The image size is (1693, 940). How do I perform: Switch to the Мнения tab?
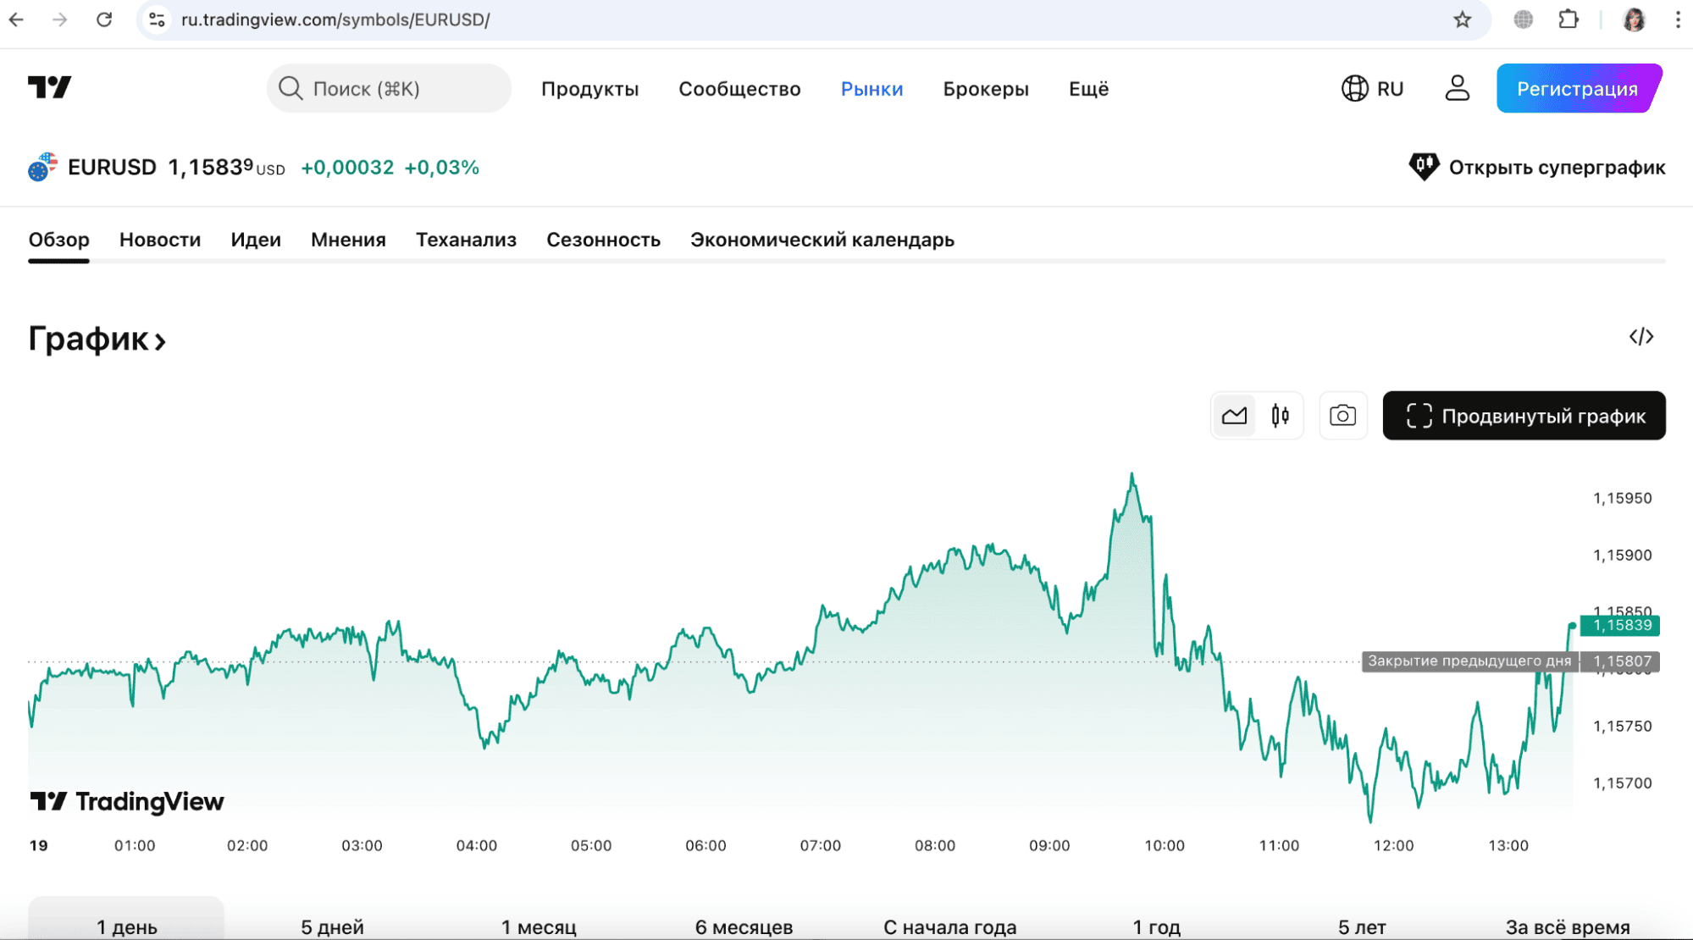coord(348,240)
